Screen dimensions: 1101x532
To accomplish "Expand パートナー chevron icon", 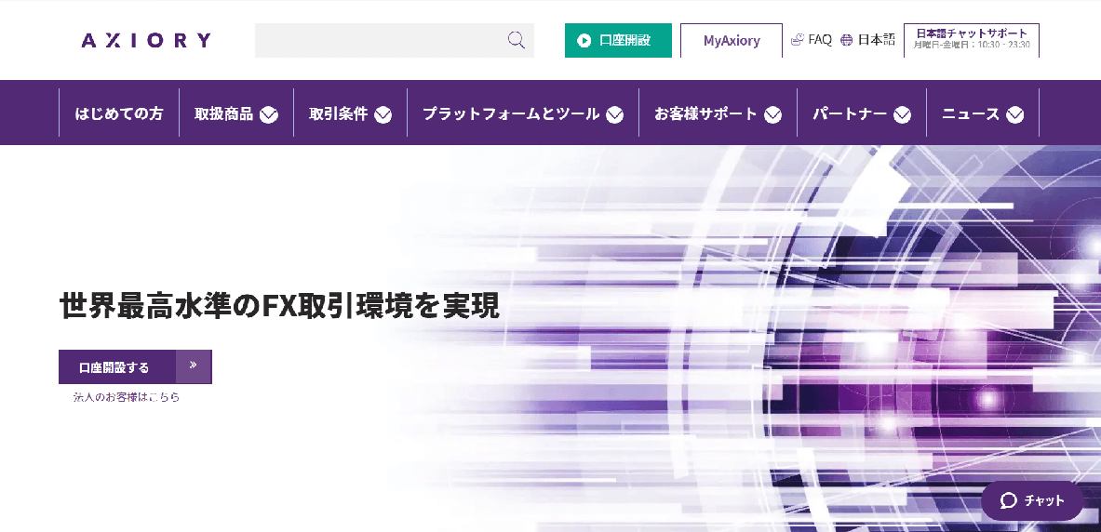I will (902, 114).
